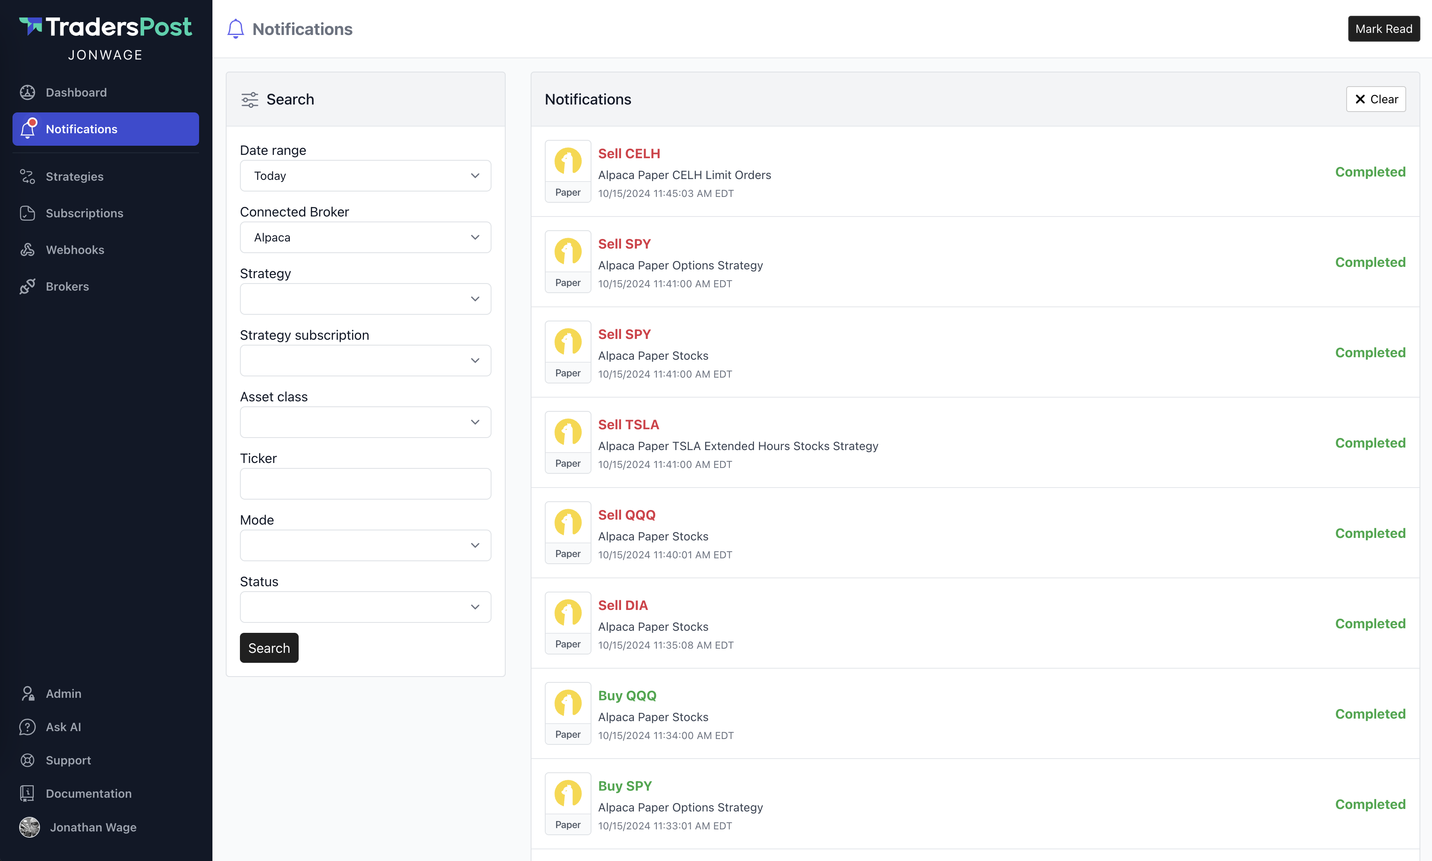
Task: Open the Mode dropdown
Action: [x=366, y=545]
